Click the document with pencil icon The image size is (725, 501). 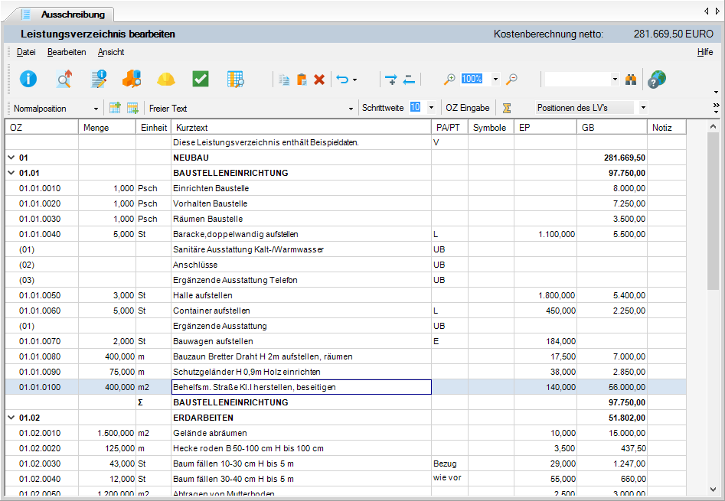[x=99, y=79]
